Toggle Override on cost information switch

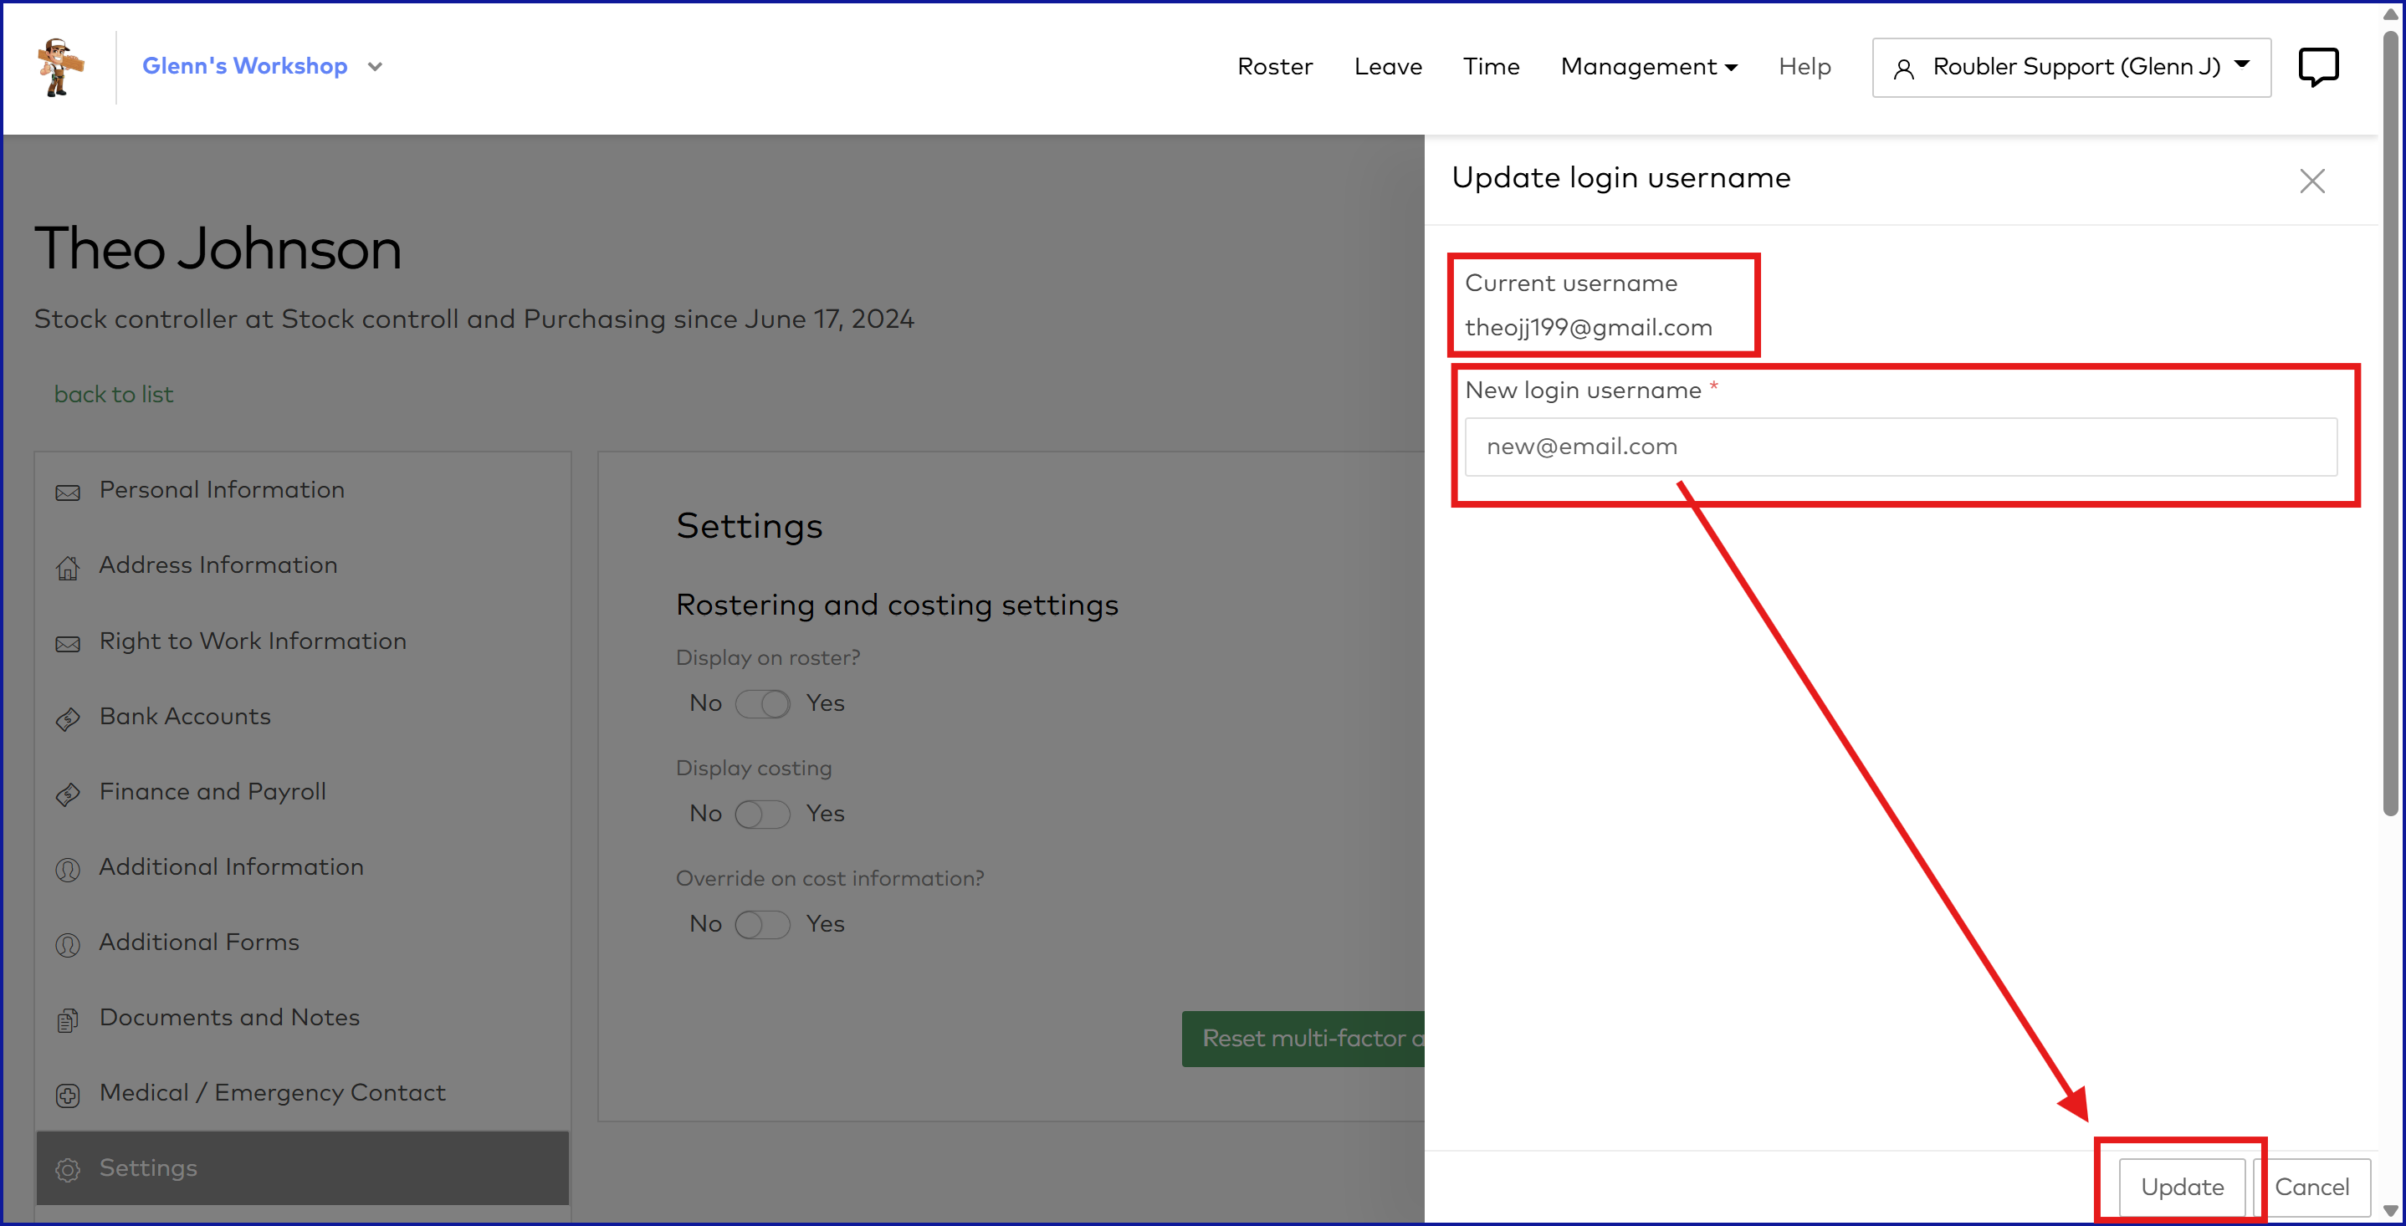pos(762,924)
